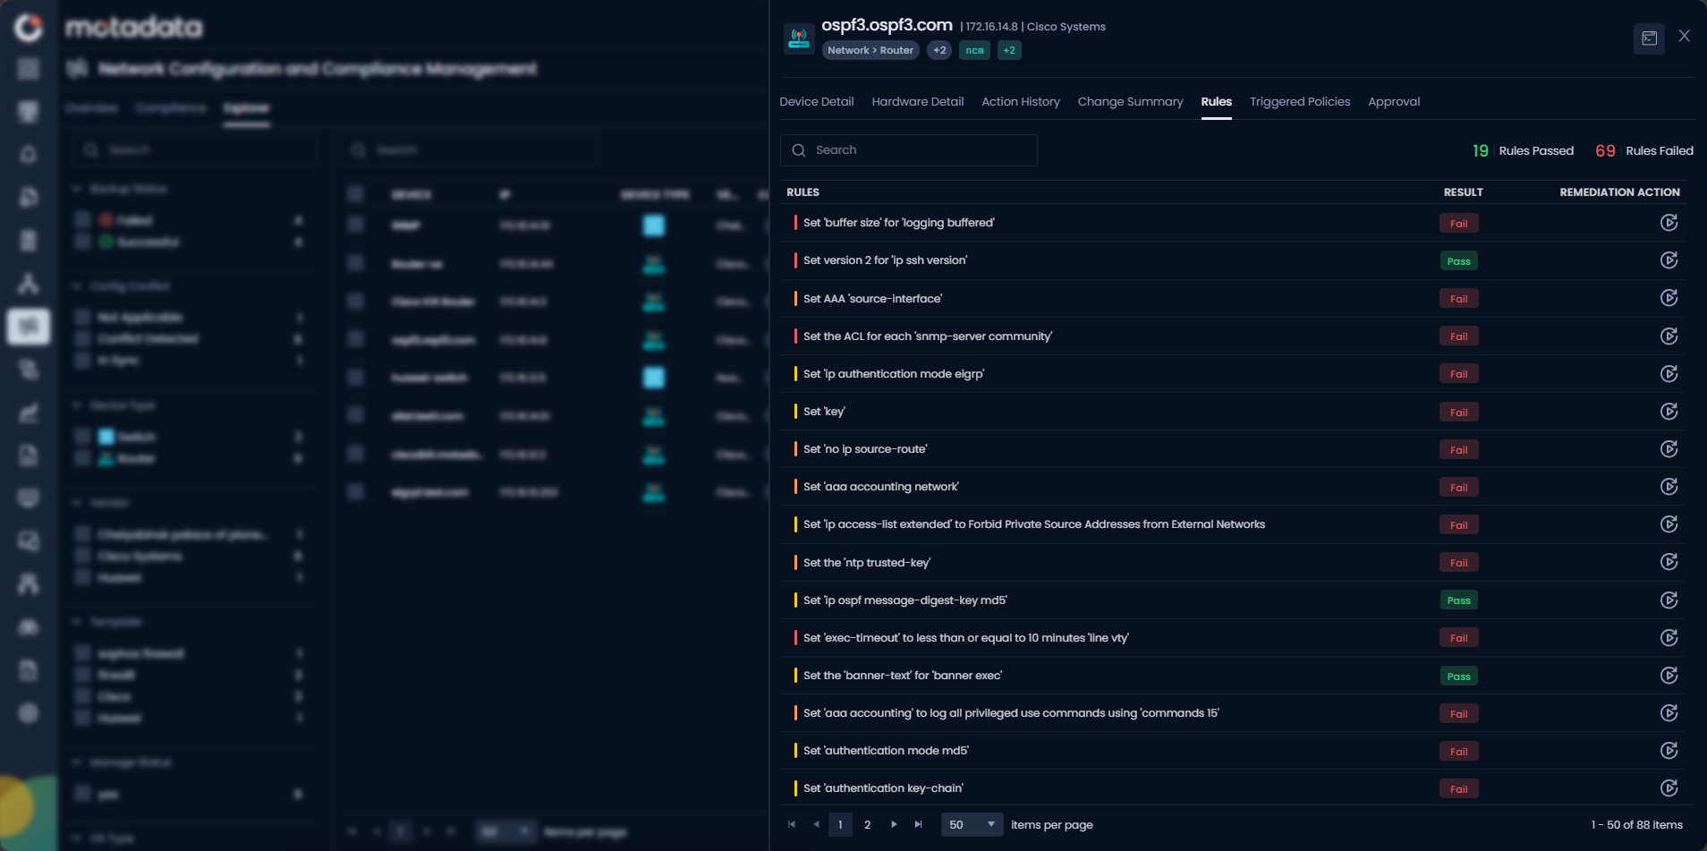
Task: Run remediation for 'snmp-server community' ACL rule
Action: [1669, 336]
